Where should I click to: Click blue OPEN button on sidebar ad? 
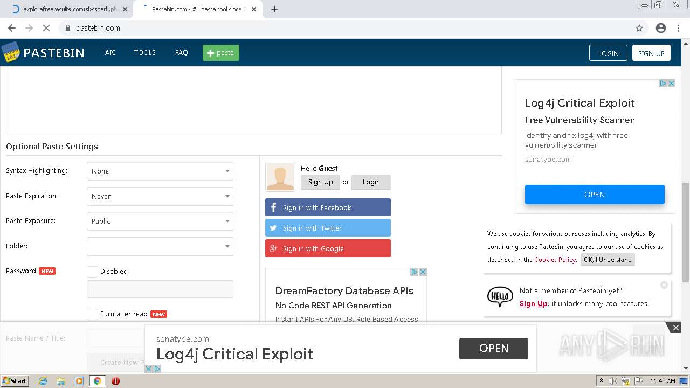pos(595,195)
